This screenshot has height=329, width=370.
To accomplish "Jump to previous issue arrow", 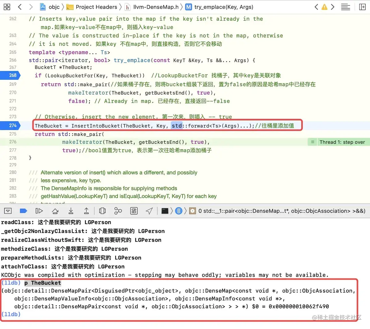I will tap(316, 7).
